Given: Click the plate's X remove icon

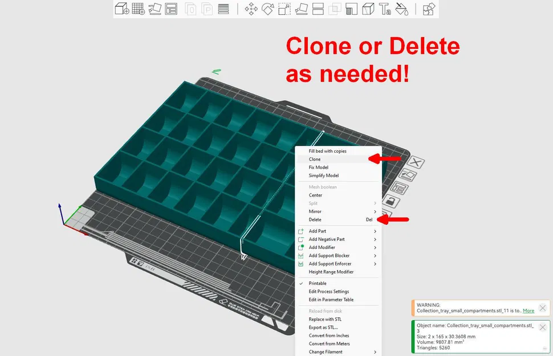Looking at the screenshot, I should click(x=416, y=162).
